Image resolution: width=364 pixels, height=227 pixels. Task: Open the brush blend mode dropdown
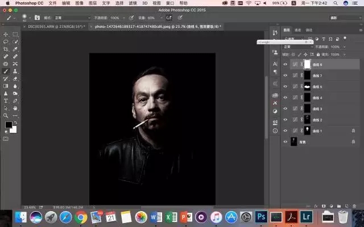tap(71, 18)
